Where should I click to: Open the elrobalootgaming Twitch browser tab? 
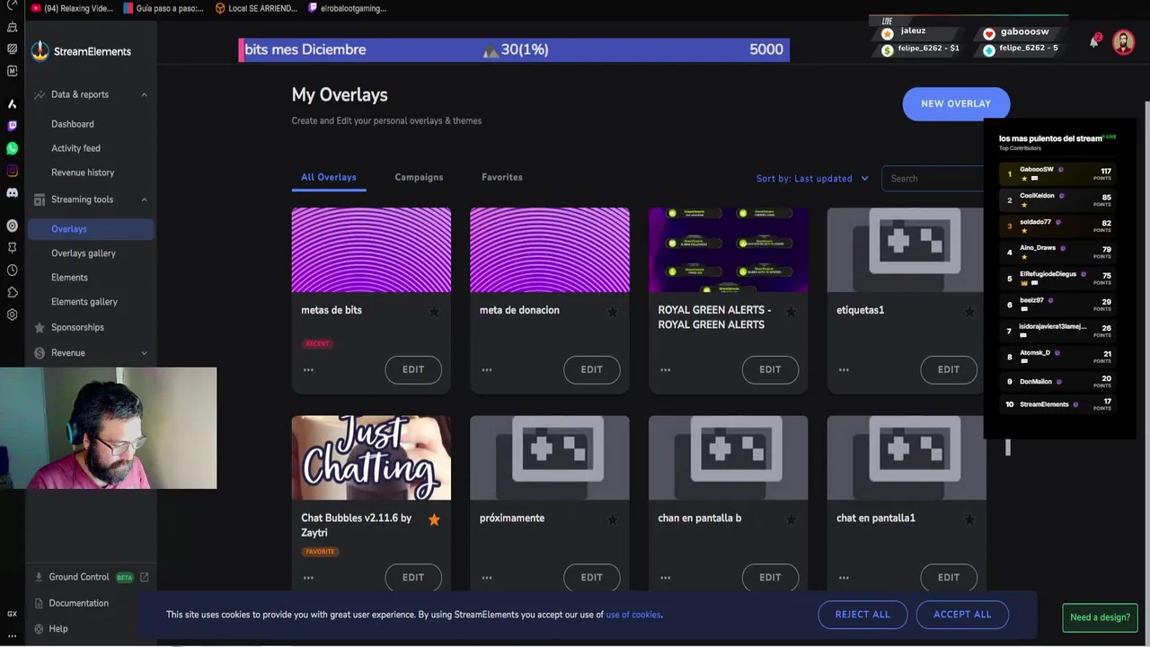[x=347, y=8]
